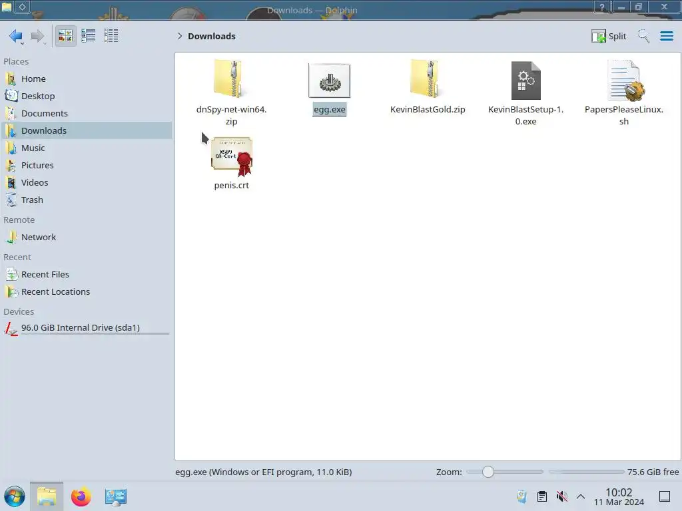Click the Network icon under Remote
Viewport: 682px width, 511px height.
[11, 238]
